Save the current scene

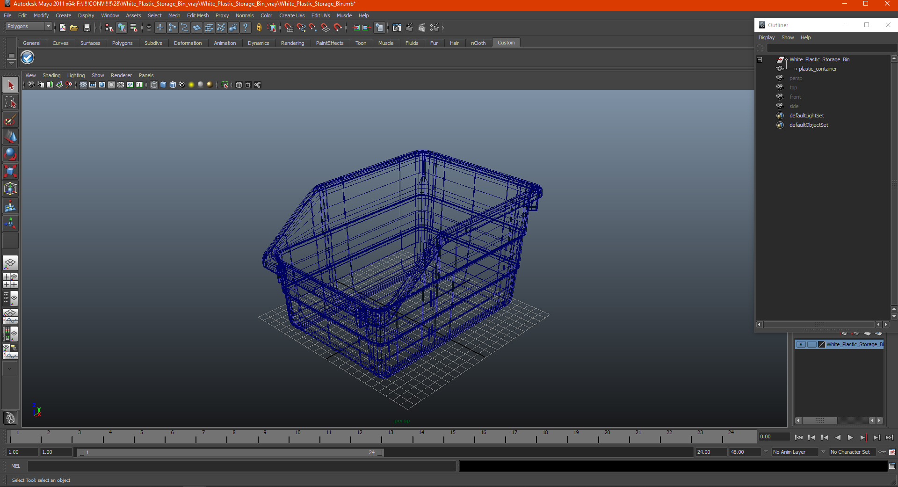(87, 28)
